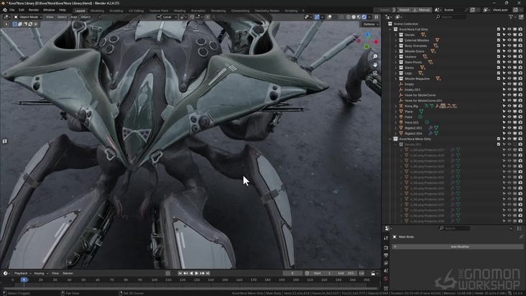This screenshot has height=296, width=526.
Task: Jump to the timeline's first frame
Action: point(180,273)
